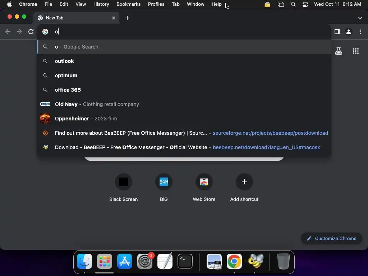Viewport: 368px width, 276px height.
Task: Go back with the back arrow
Action: [x=8, y=32]
